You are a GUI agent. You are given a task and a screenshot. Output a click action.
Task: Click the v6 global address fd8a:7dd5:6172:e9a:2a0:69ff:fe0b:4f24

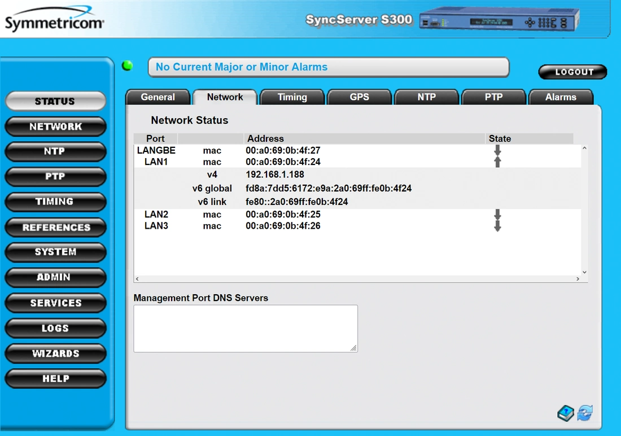[329, 188]
